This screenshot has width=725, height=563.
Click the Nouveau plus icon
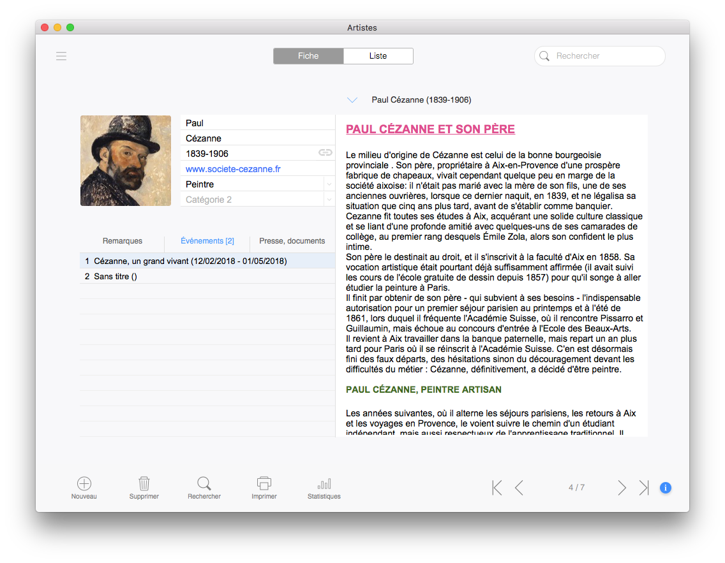pyautogui.click(x=84, y=483)
